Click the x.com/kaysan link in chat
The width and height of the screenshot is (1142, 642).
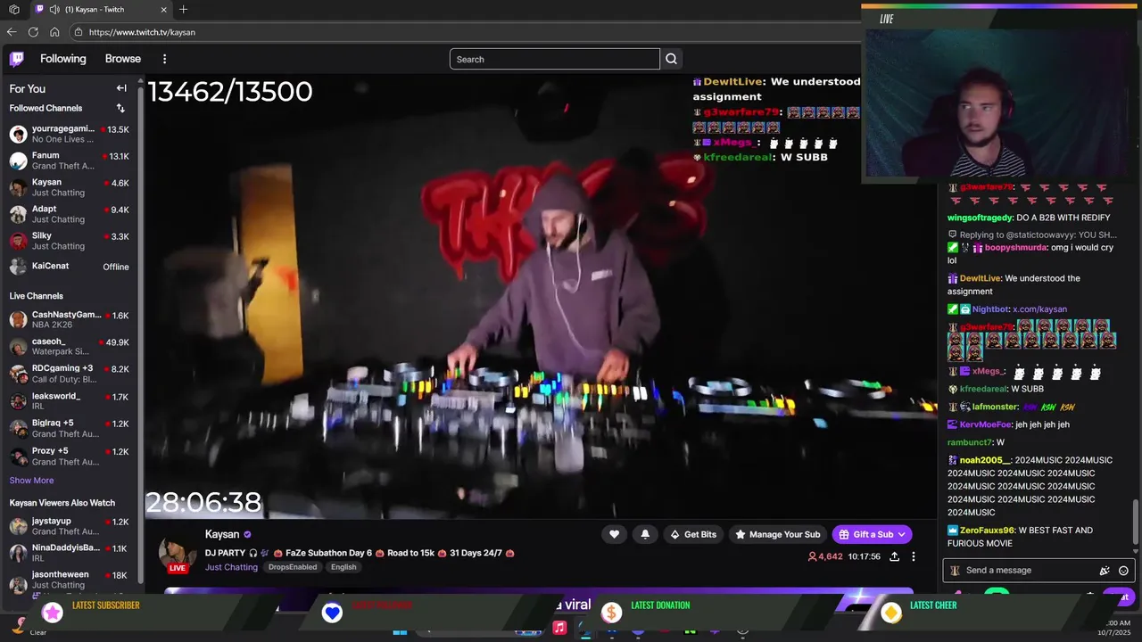click(x=1039, y=309)
